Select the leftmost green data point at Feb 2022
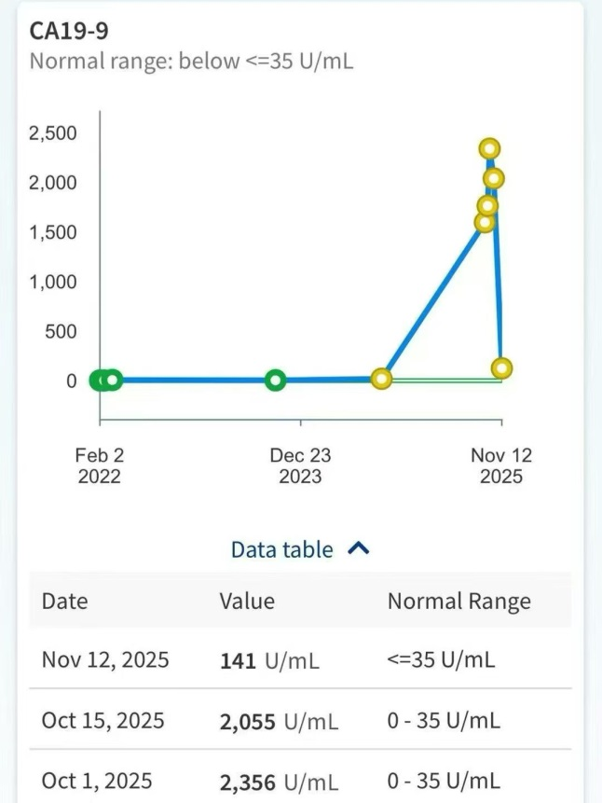Viewport: 602px width, 803px height. point(98,380)
